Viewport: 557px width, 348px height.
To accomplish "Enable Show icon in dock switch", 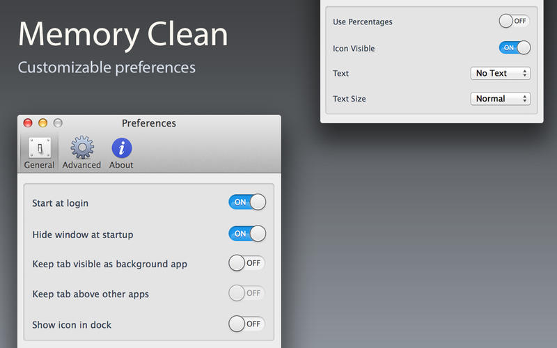I will 247,324.
